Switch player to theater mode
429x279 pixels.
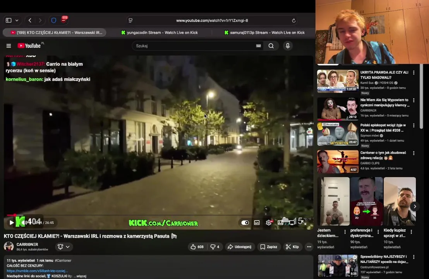coord(280,222)
